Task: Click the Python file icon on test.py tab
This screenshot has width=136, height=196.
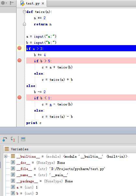Action: pos(22,3)
